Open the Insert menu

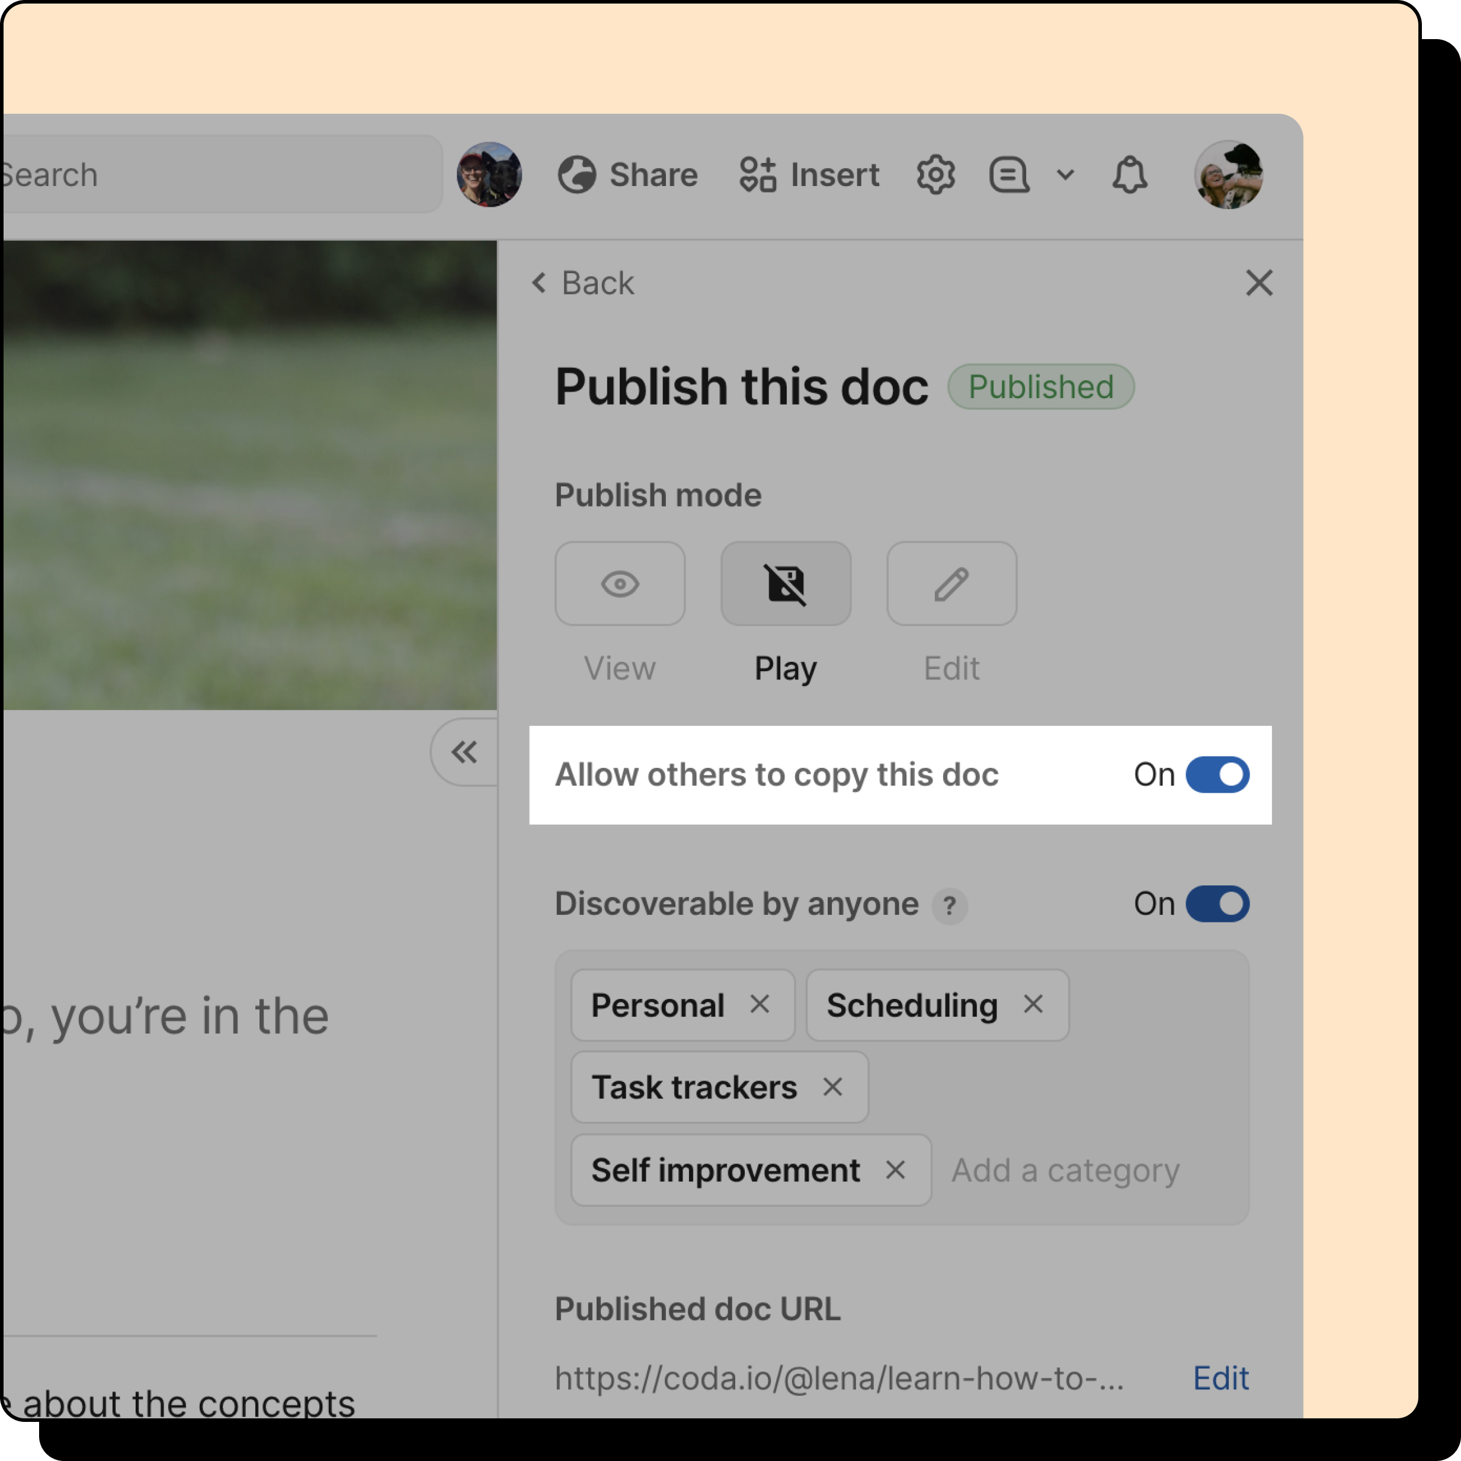pyautogui.click(x=809, y=175)
